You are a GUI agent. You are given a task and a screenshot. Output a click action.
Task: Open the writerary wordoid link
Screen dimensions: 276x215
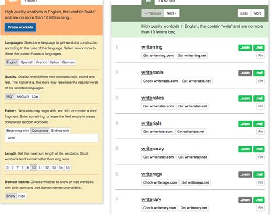151,199
